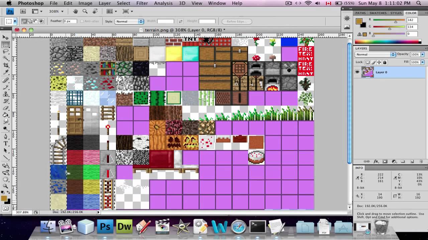Choose Subtract from selection mode
428x240 pixels.
click(x=36, y=21)
